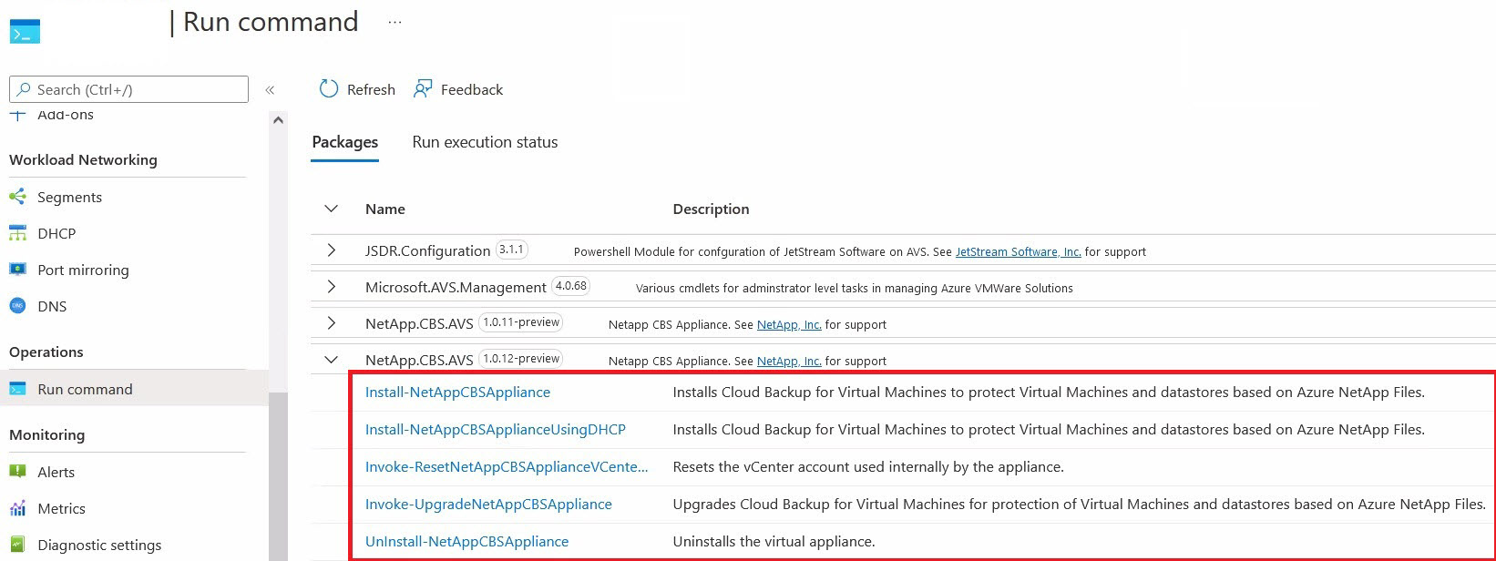Follow the JetStream Software, Inc. link

pos(1019,251)
